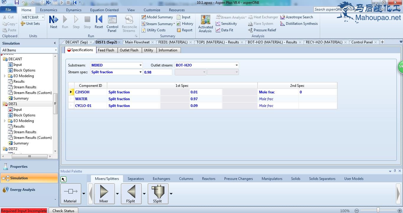
Task: Switch to the Equation Oriented tab
Action: [104, 10]
